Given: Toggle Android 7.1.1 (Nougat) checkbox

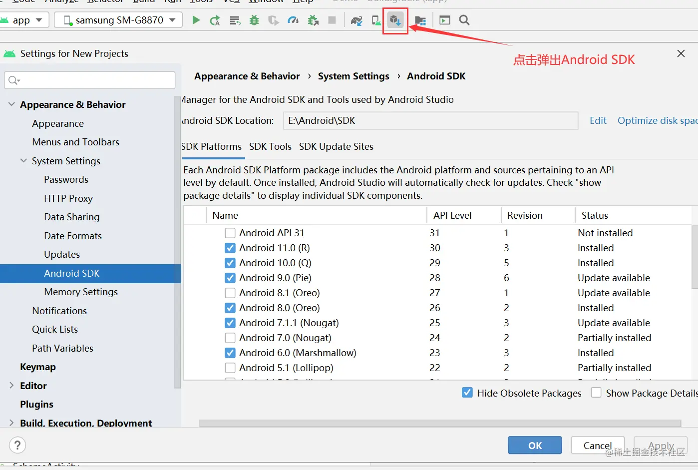Looking at the screenshot, I should (230, 323).
